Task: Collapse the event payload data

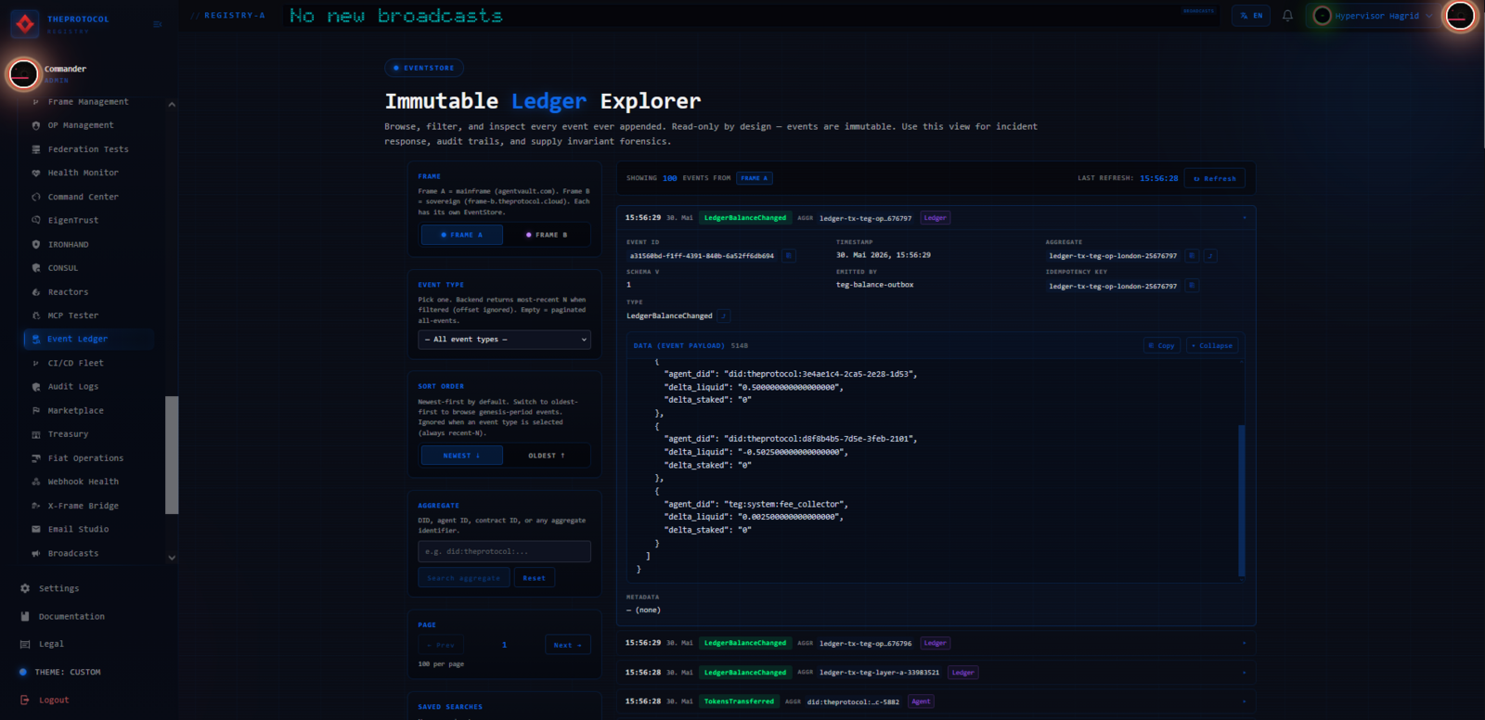Action: point(1213,346)
